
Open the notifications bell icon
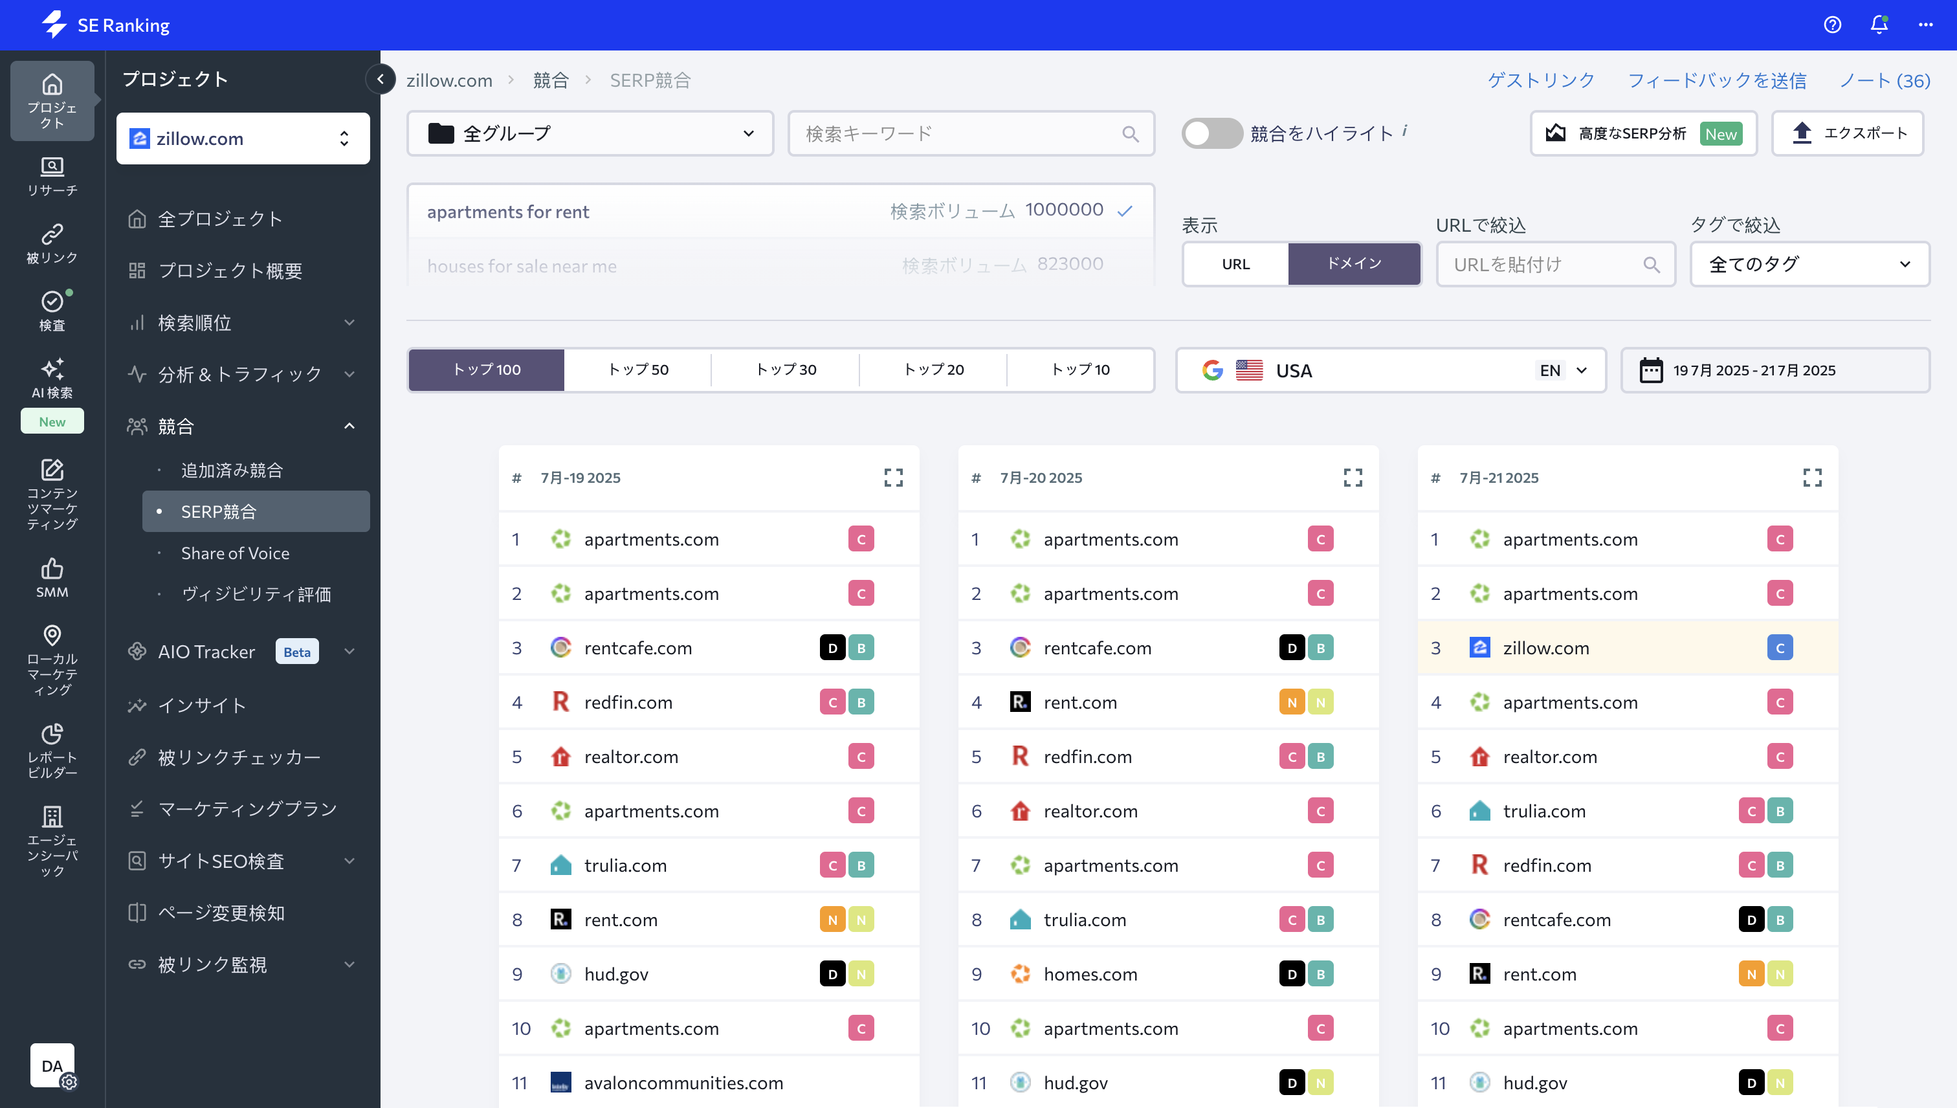point(1879,25)
